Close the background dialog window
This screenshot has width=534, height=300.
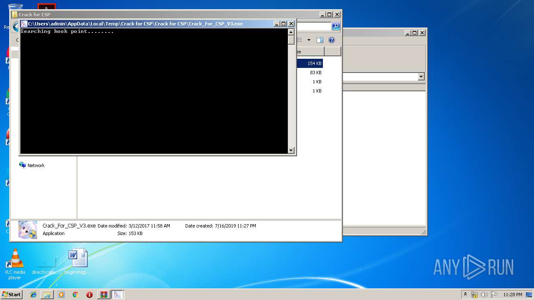click(422, 32)
